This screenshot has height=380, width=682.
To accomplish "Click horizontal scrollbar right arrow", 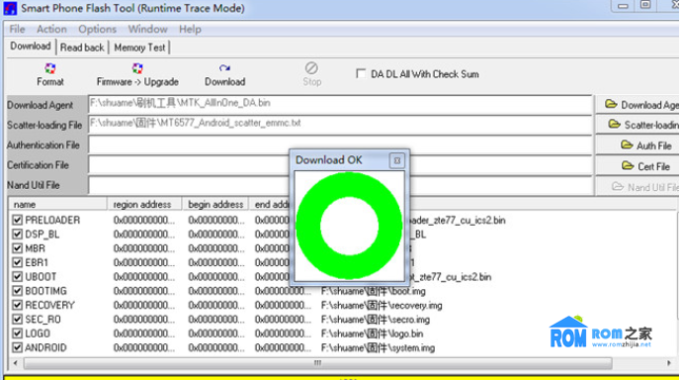I will (669, 362).
